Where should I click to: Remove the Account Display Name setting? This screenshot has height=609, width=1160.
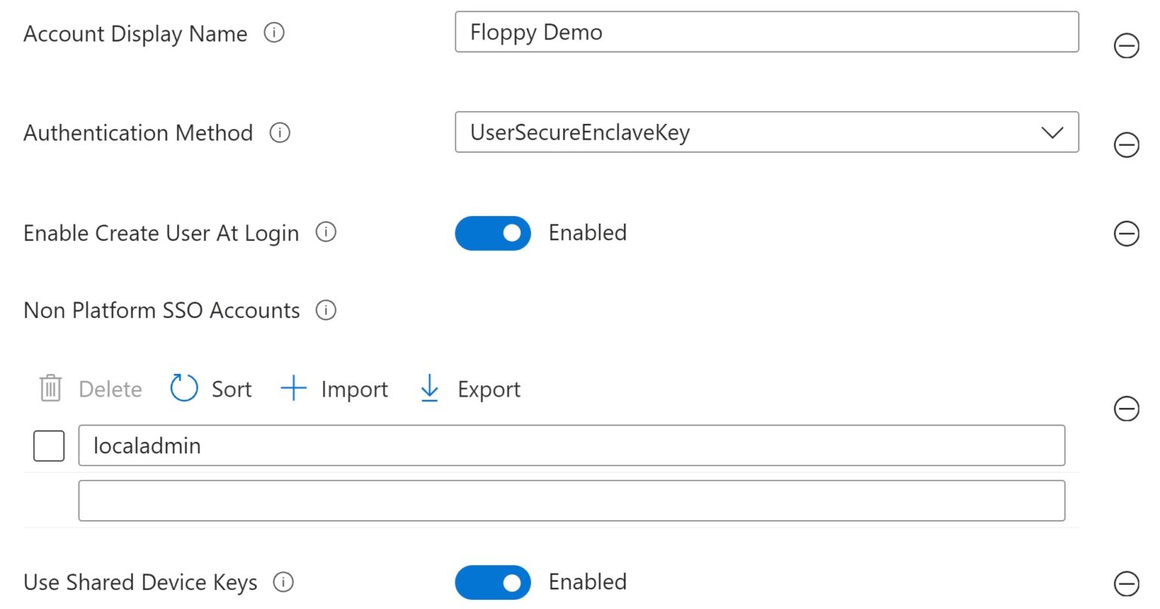(x=1127, y=46)
